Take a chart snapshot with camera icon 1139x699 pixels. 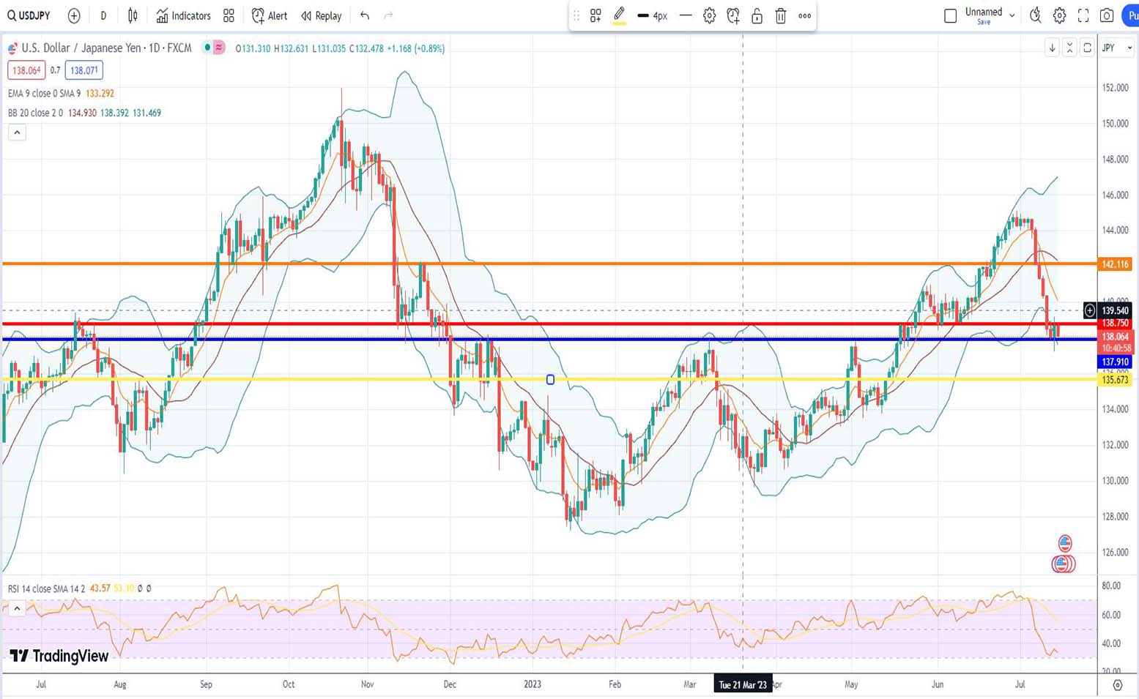pyautogui.click(x=1107, y=15)
